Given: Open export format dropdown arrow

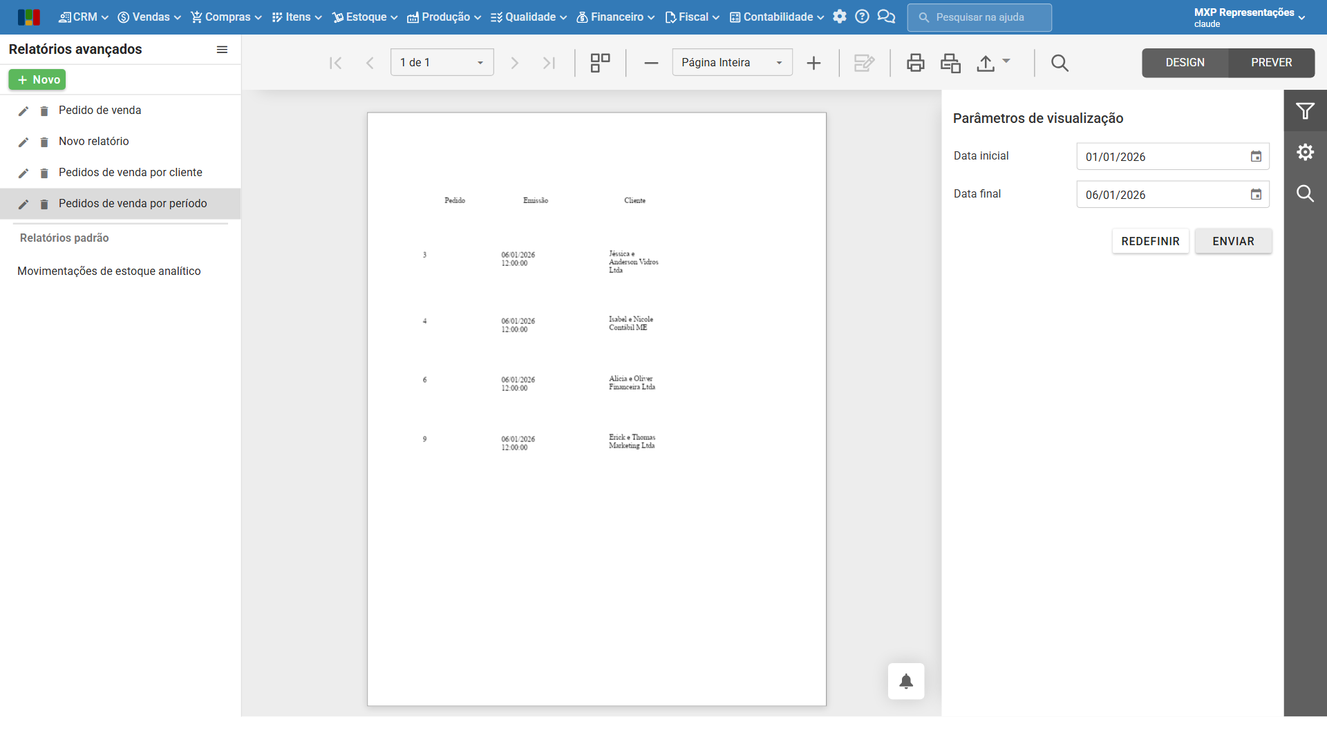Looking at the screenshot, I should point(1006,61).
